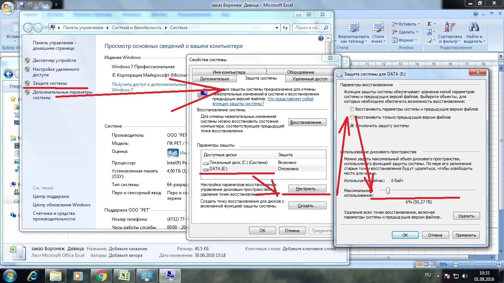Click Cancel in DATA (E:) dialog
Viewport: 504px width, 283px height.
pos(435,235)
